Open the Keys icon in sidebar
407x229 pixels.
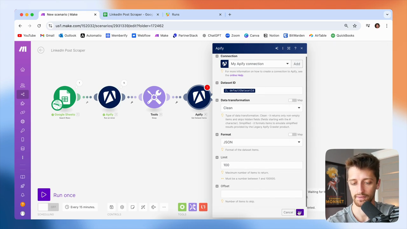(23, 130)
